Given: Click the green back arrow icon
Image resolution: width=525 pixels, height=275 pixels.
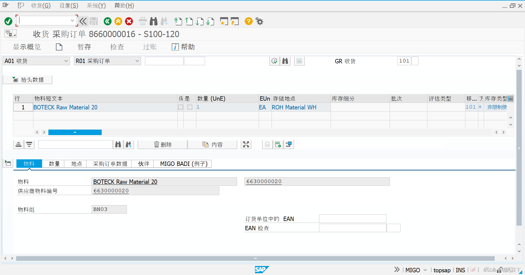Looking at the screenshot, I should 107,21.
